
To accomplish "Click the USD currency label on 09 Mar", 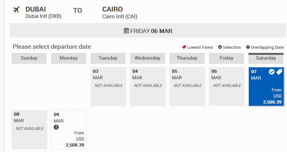I will pyautogui.click(x=80, y=139).
